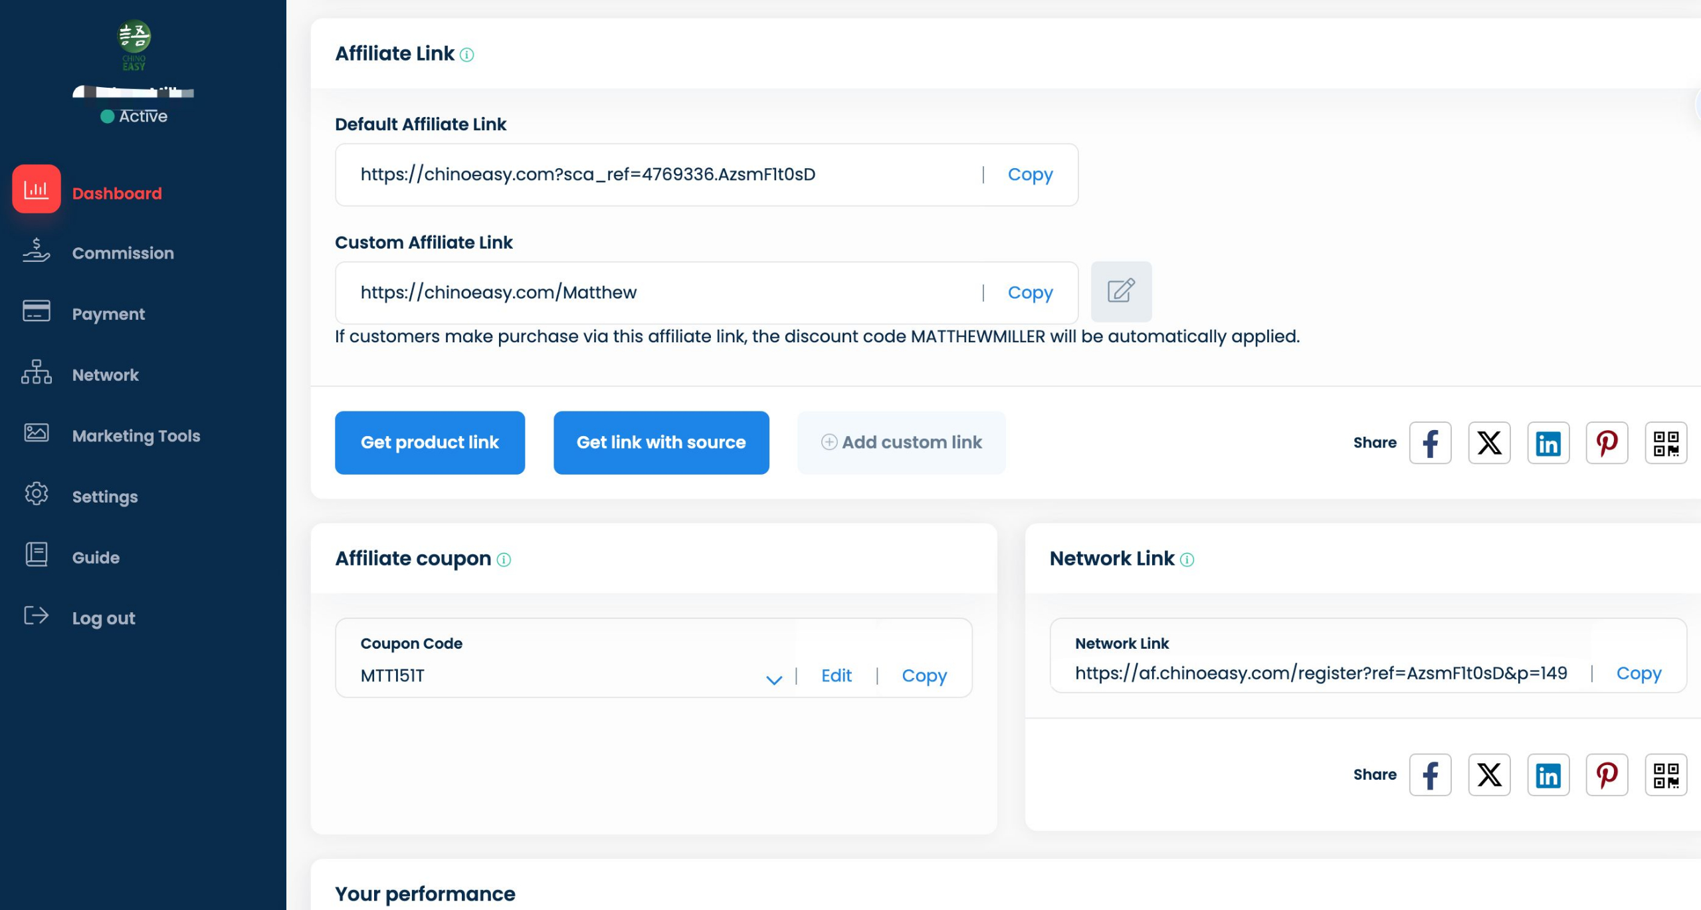The height and width of the screenshot is (910, 1701).
Task: Show QR code for affiliate link
Action: (x=1665, y=443)
